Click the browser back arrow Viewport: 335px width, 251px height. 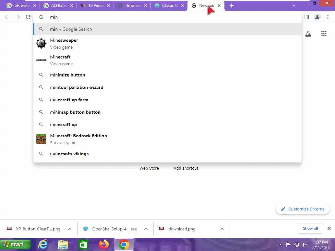tap(7, 17)
